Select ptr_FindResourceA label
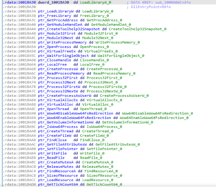216x189 pixels. click(57, 171)
